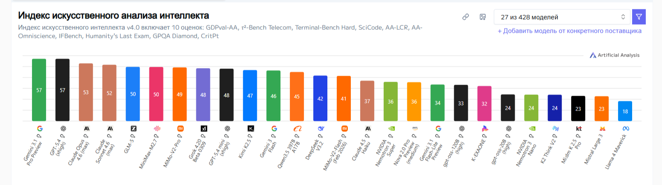Image resolution: width=662 pixels, height=185 pixels.
Task: Click the Alibaba logo under Qwen3.5
Action: [297, 128]
